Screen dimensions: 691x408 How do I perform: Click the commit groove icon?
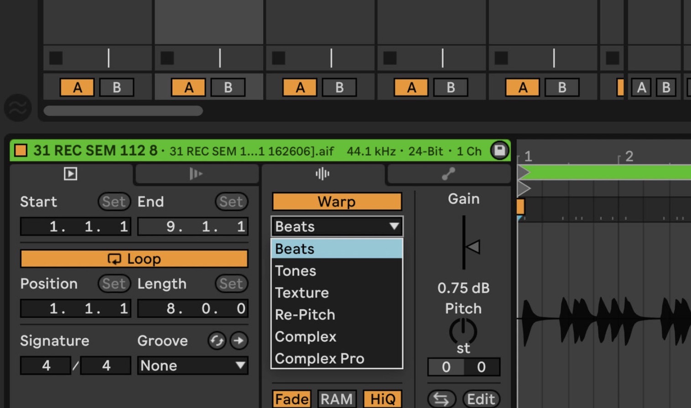(x=239, y=341)
